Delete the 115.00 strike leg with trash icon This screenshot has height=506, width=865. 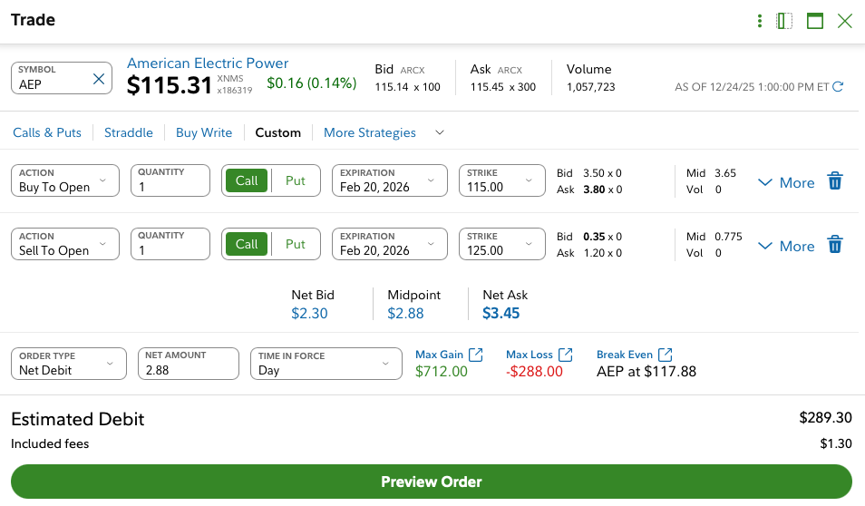835,181
